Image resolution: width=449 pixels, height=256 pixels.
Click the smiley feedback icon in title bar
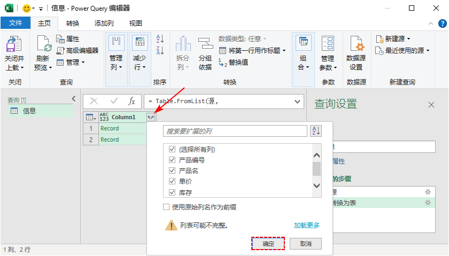coord(27,9)
